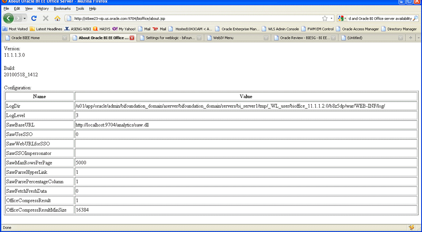Open the History menu
The width and height of the screenshot is (422, 232).
pyautogui.click(x=43, y=9)
